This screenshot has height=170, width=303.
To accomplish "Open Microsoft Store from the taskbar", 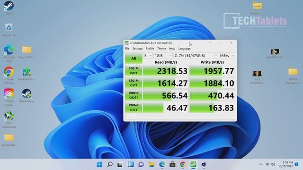I will 172,164.
